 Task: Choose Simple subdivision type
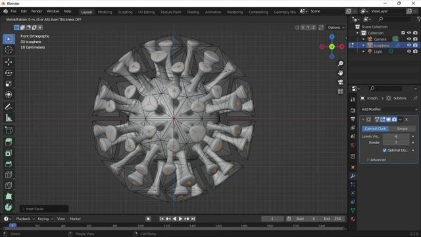pos(402,129)
